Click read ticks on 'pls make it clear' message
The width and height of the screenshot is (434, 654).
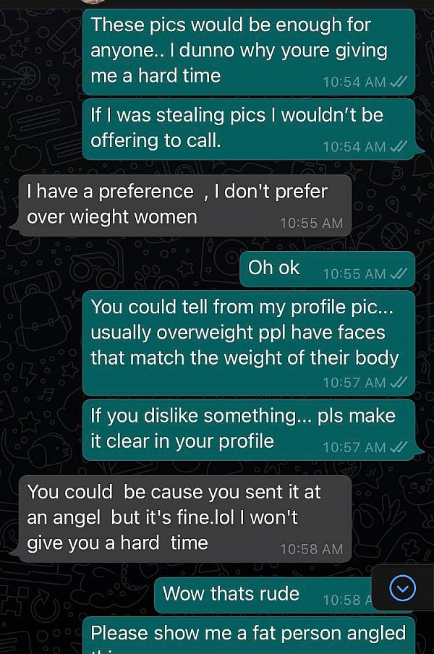tap(399, 447)
